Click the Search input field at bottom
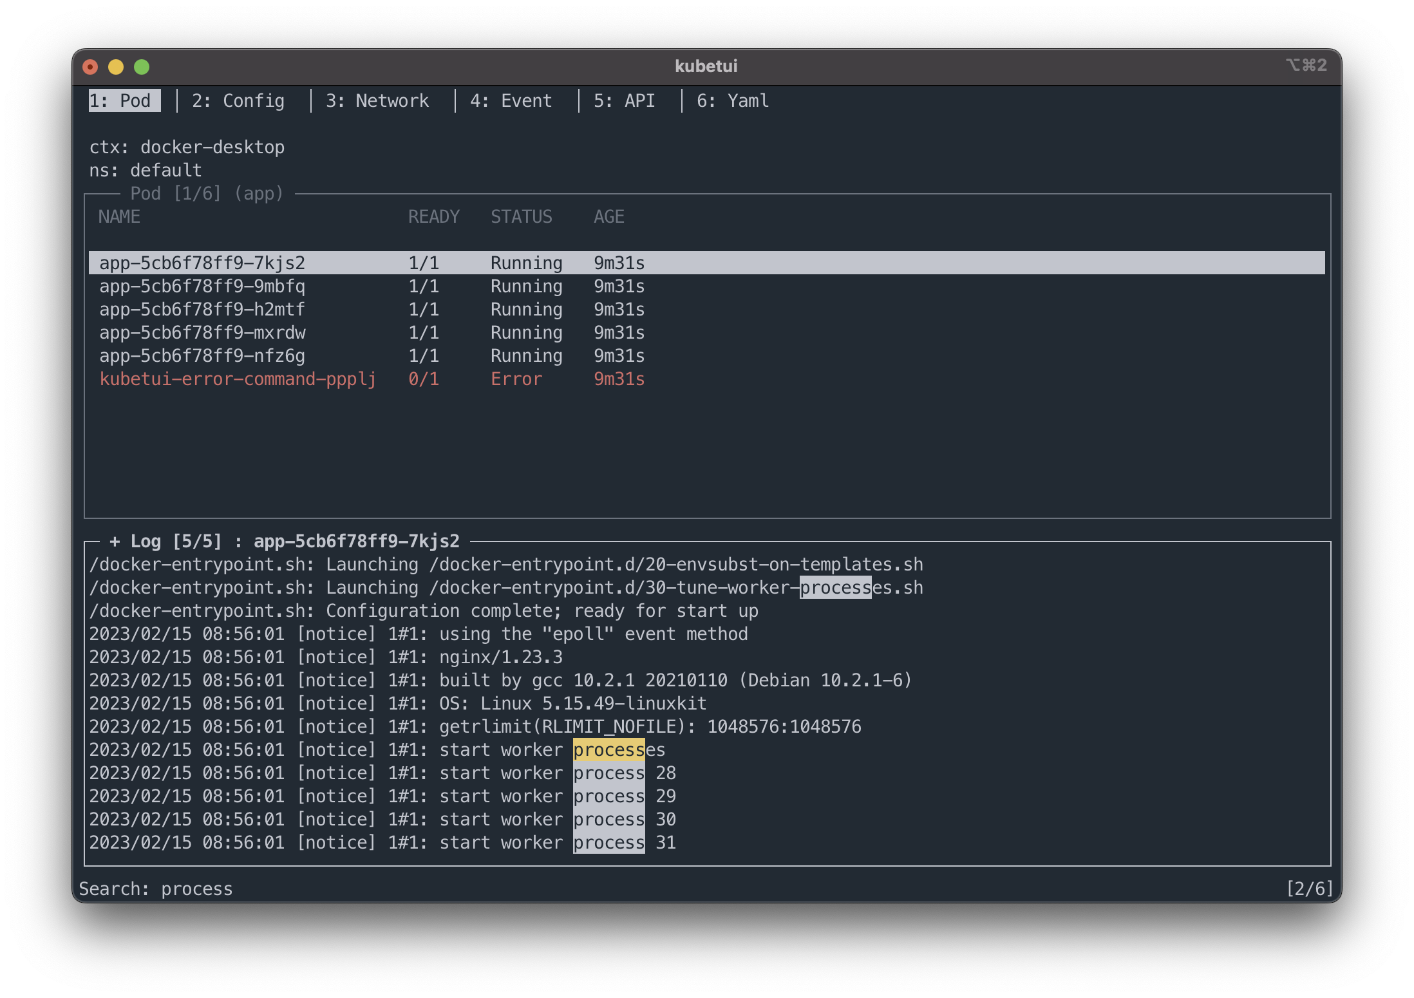Image resolution: width=1414 pixels, height=998 pixels. (196, 889)
